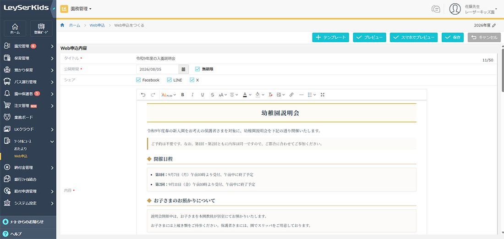Expand editor to fullscreen

[x=323, y=94]
